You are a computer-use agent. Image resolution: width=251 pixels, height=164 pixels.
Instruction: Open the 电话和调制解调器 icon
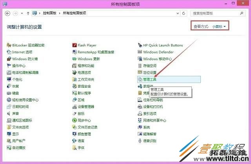pyautogui.click(x=9, y=72)
